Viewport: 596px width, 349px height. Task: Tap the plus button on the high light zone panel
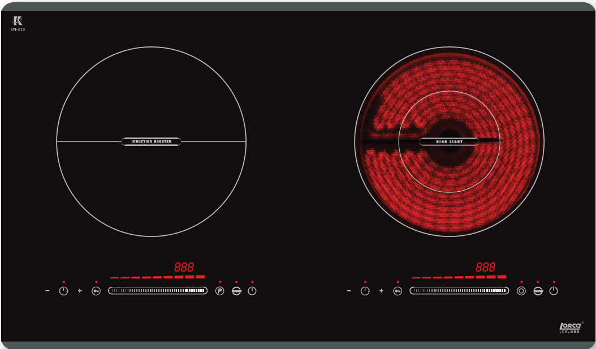tap(381, 291)
